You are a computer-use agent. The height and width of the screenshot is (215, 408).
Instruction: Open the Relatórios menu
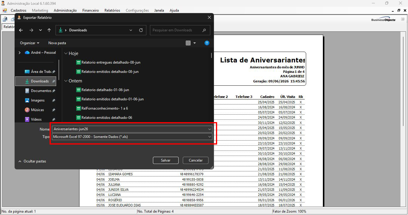(112, 10)
